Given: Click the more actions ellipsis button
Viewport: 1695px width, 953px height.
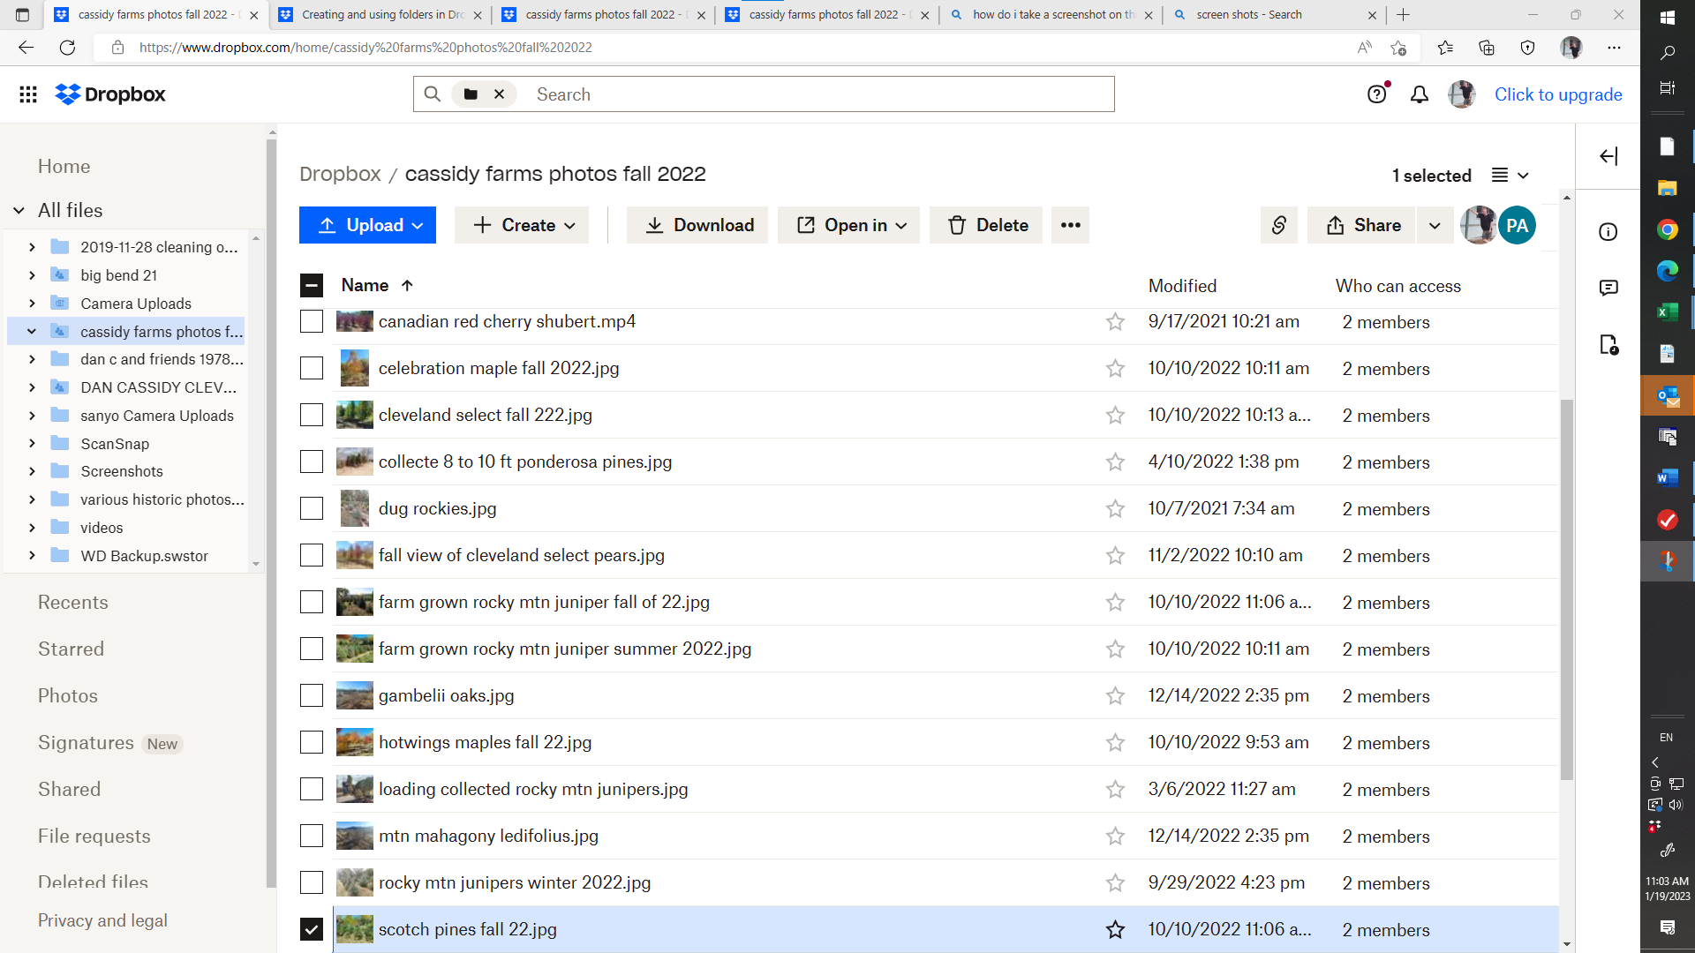Looking at the screenshot, I should (1070, 225).
